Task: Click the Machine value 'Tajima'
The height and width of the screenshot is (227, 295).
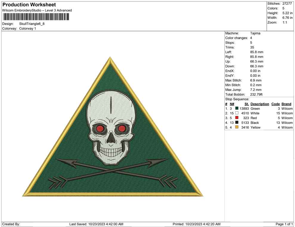Action: pyautogui.click(x=255, y=33)
